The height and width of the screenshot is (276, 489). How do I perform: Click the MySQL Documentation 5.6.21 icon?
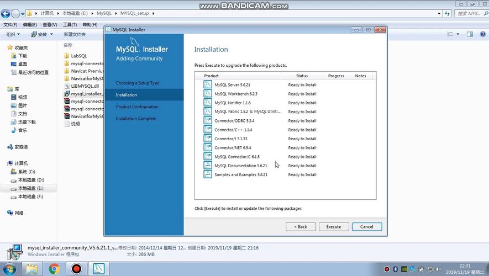[x=208, y=166]
